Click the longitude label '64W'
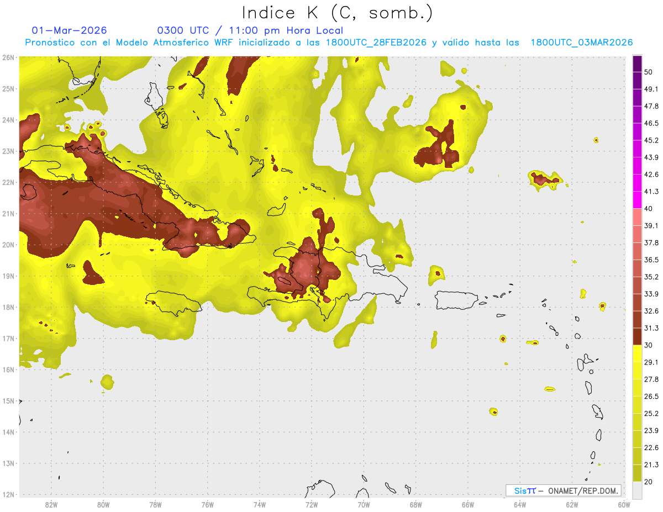The image size is (663, 512). point(520,505)
